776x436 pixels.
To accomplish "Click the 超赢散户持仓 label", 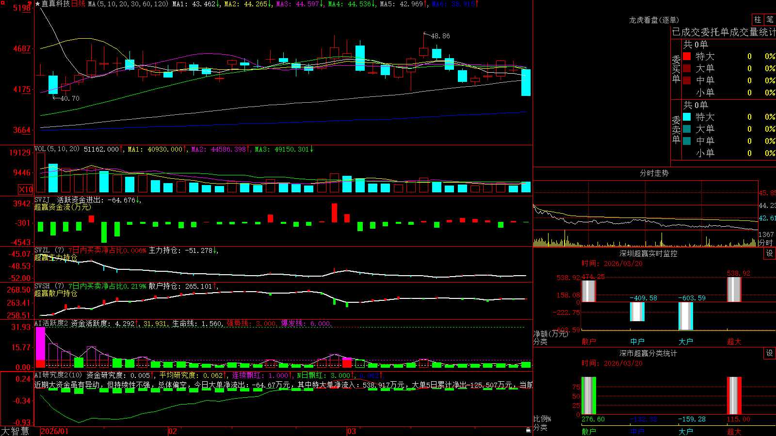I will 56,293.
